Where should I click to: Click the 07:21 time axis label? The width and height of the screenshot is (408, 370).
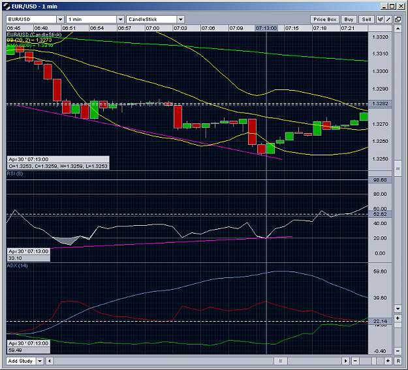(x=348, y=28)
